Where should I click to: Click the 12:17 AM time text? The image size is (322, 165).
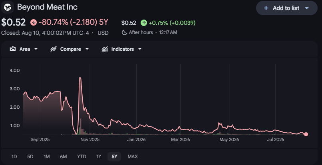point(168,32)
